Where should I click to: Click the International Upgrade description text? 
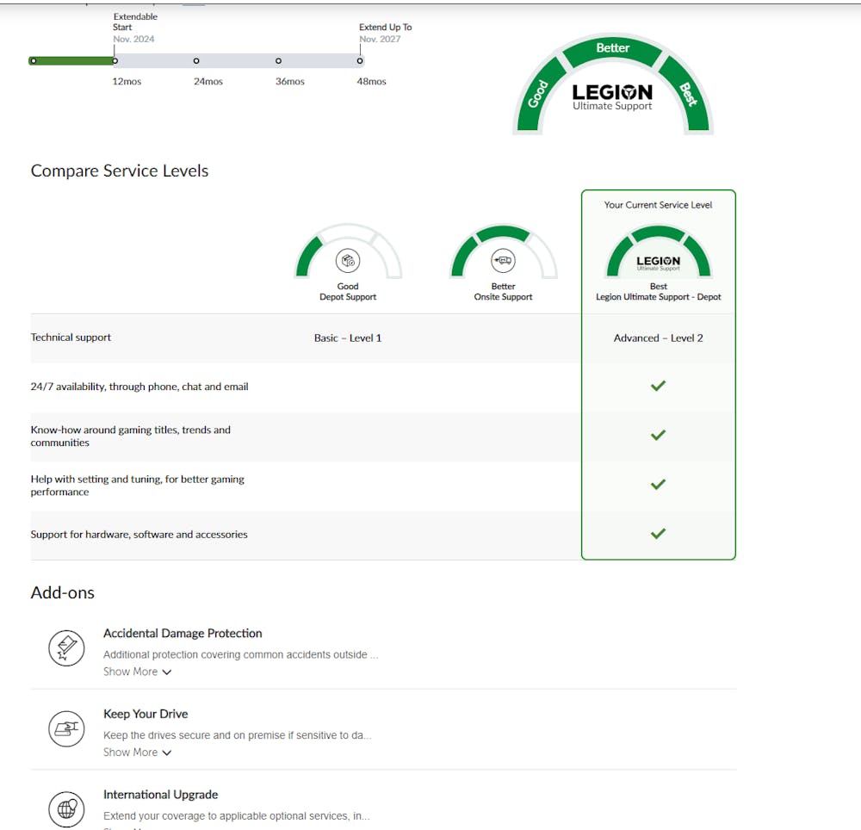[x=237, y=815]
